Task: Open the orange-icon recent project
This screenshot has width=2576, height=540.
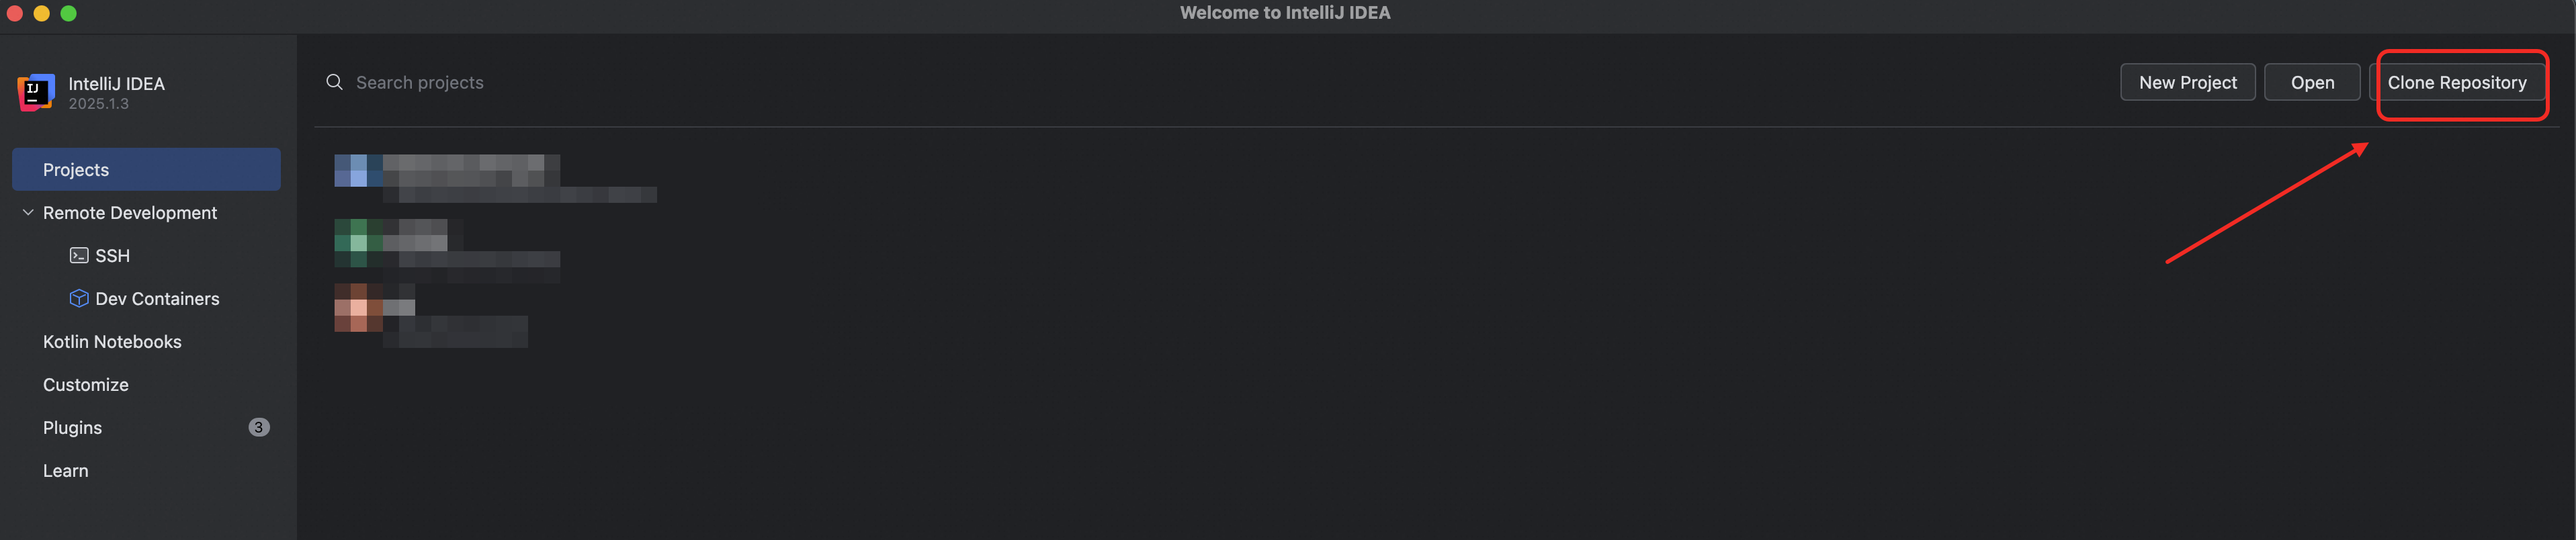Action: click(431, 315)
